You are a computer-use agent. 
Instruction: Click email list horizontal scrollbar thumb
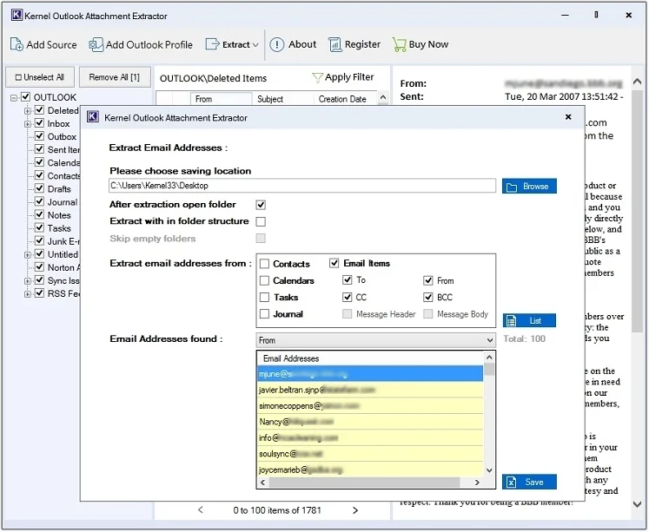(364, 483)
